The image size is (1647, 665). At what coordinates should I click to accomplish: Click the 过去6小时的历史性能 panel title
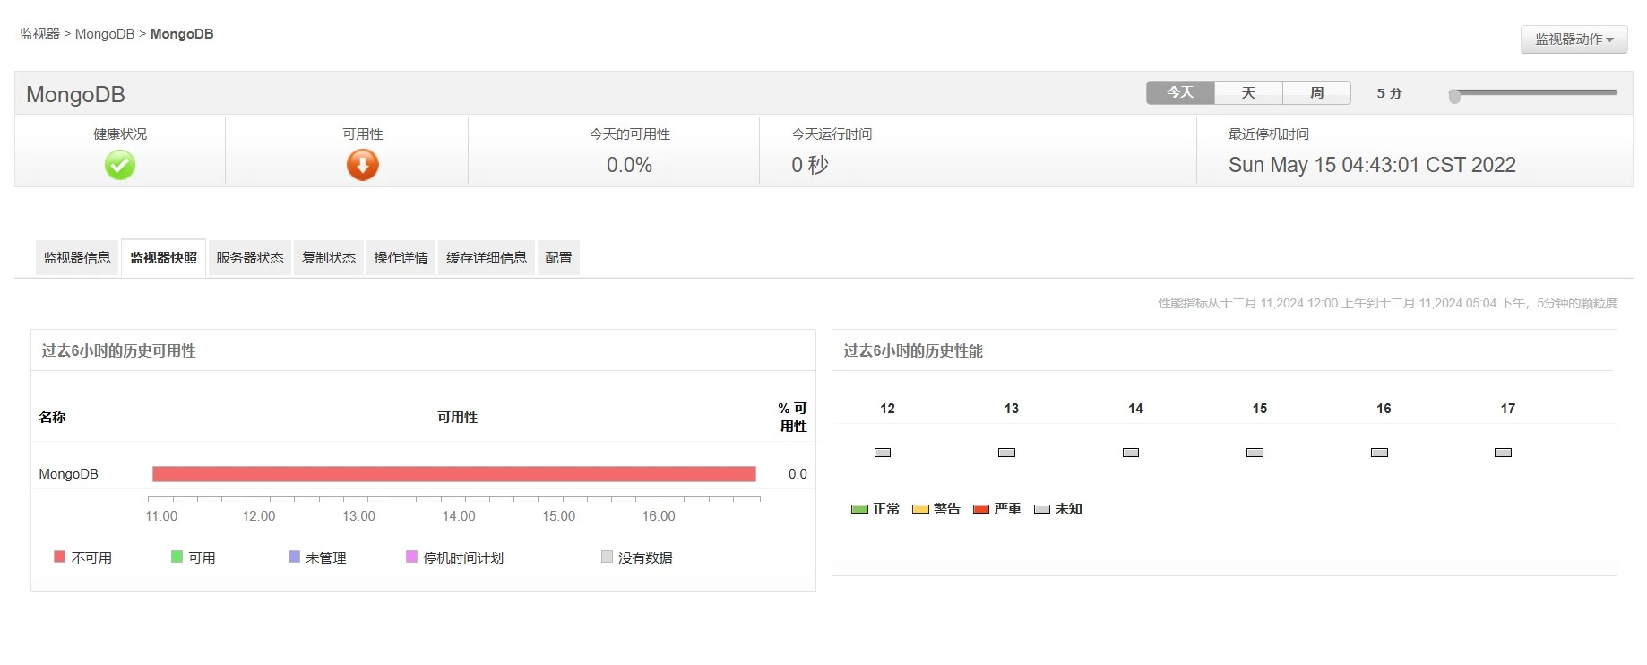[x=913, y=350]
